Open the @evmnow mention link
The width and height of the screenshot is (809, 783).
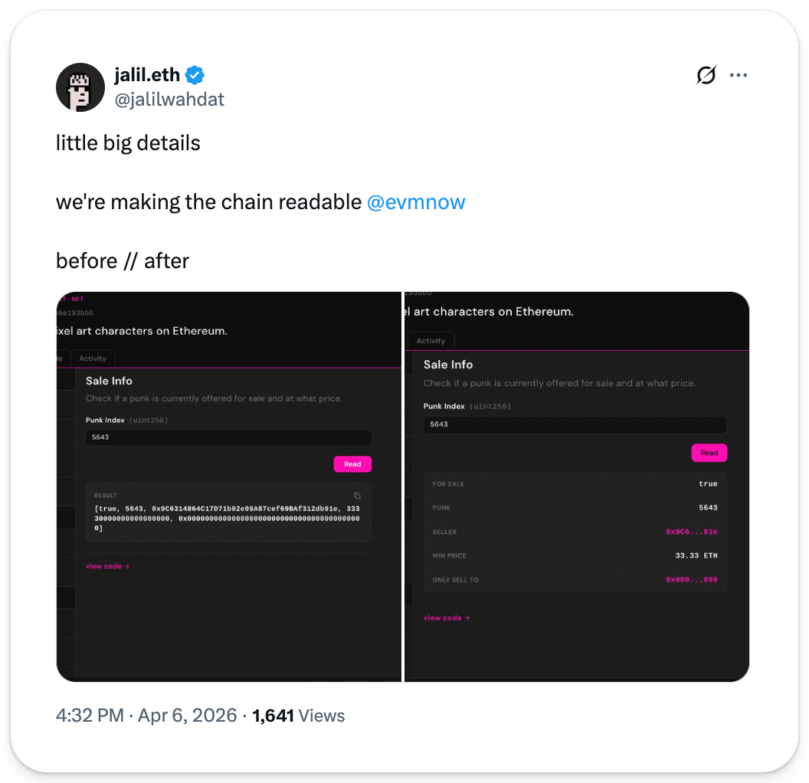coord(416,202)
